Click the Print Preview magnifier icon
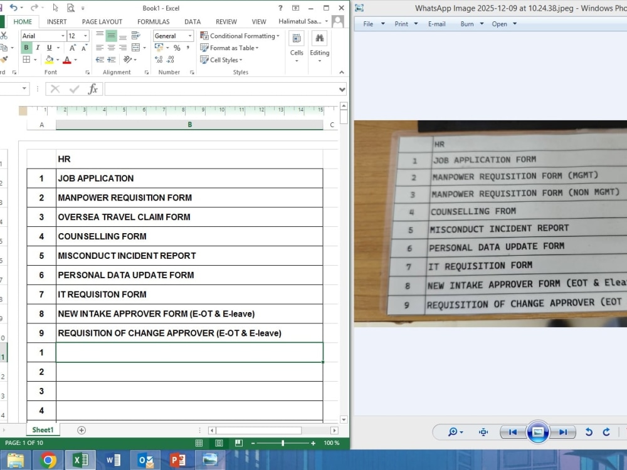Viewport: 627px width, 470px height. pos(71,8)
